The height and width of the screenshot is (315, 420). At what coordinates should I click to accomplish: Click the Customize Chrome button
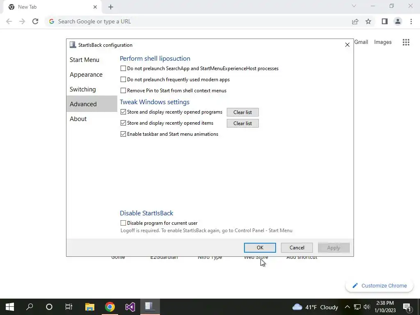tap(379, 286)
